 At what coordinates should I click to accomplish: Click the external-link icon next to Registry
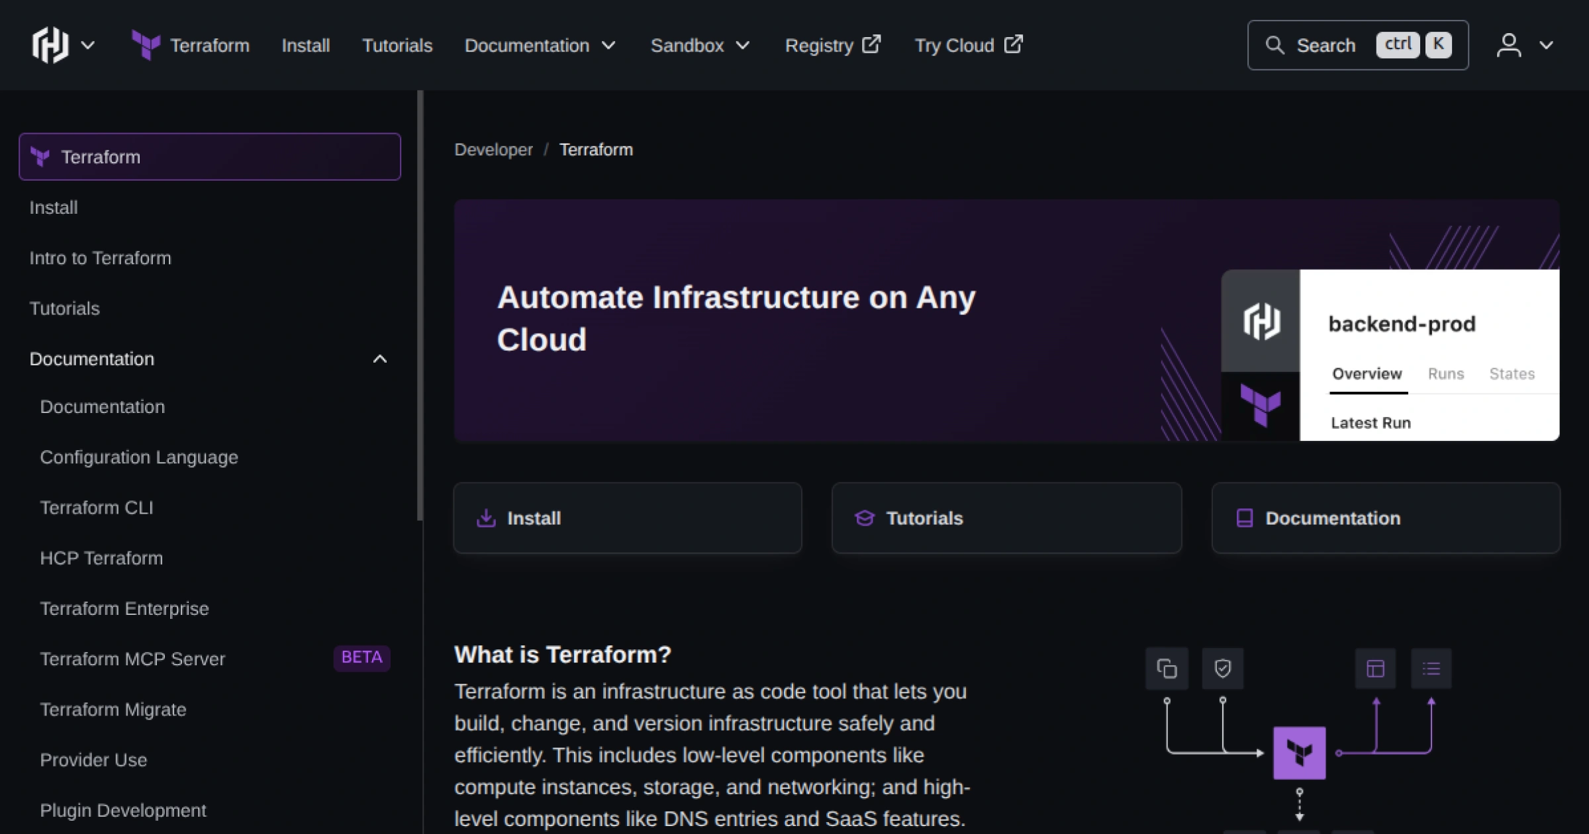871,44
